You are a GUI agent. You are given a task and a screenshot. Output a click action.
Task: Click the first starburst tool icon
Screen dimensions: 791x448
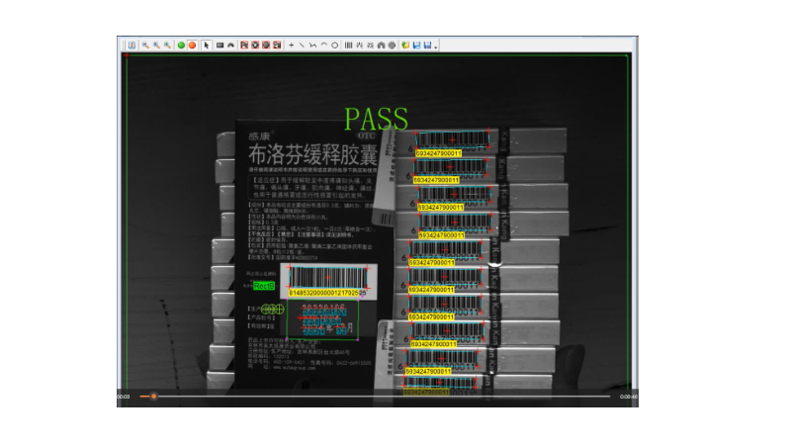[359, 45]
